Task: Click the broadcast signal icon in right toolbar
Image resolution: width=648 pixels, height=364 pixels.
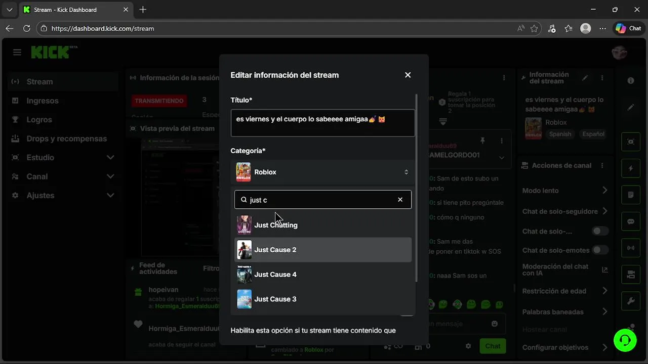Action: [x=631, y=248]
